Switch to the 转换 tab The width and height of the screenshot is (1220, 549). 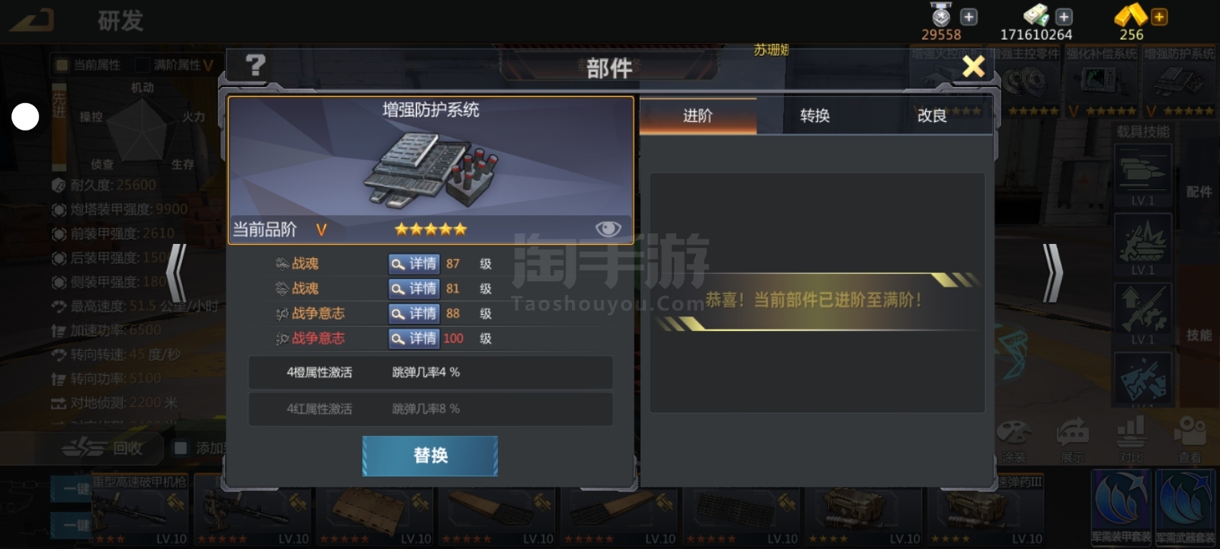[x=815, y=115]
